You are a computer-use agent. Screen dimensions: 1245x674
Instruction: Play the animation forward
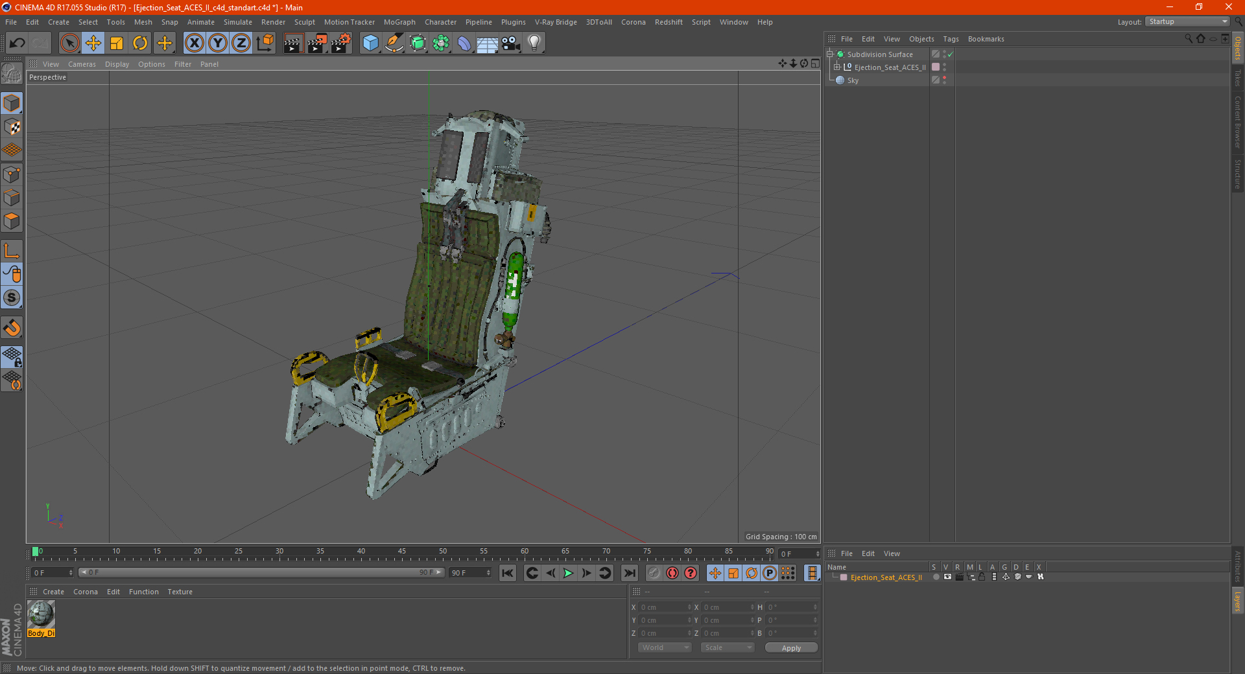(x=568, y=573)
